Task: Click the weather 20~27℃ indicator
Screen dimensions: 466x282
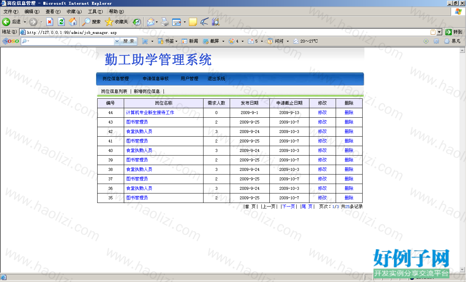Action: point(305,41)
